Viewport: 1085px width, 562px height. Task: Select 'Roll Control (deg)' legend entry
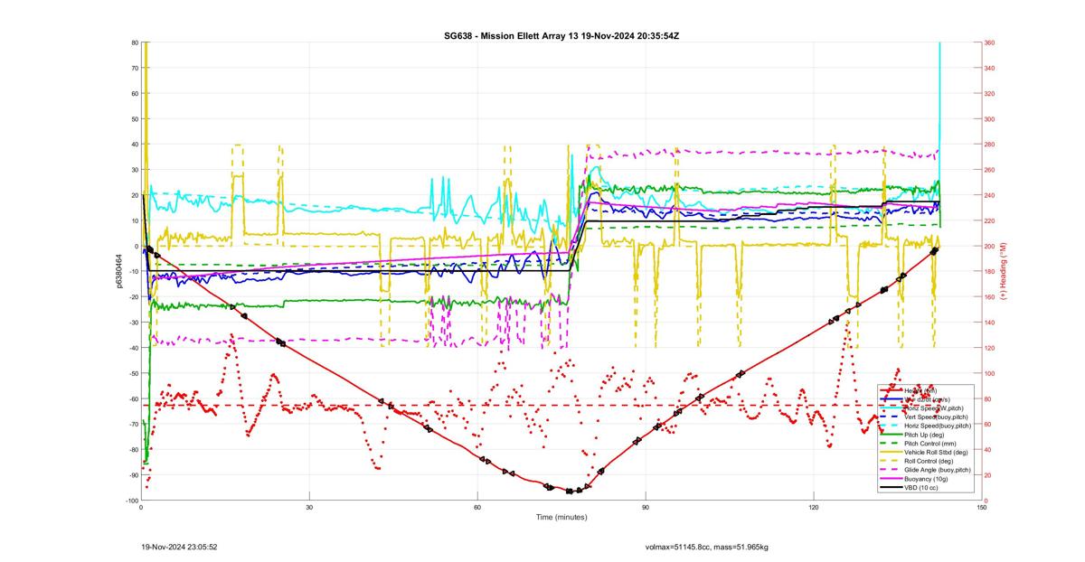(930, 461)
